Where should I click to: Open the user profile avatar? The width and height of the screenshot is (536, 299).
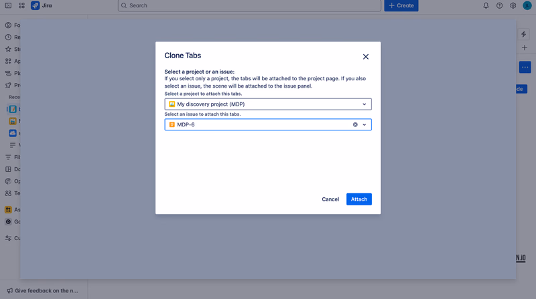pos(527,5)
